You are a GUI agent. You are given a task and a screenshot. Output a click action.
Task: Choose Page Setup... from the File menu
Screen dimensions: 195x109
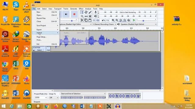(46, 37)
